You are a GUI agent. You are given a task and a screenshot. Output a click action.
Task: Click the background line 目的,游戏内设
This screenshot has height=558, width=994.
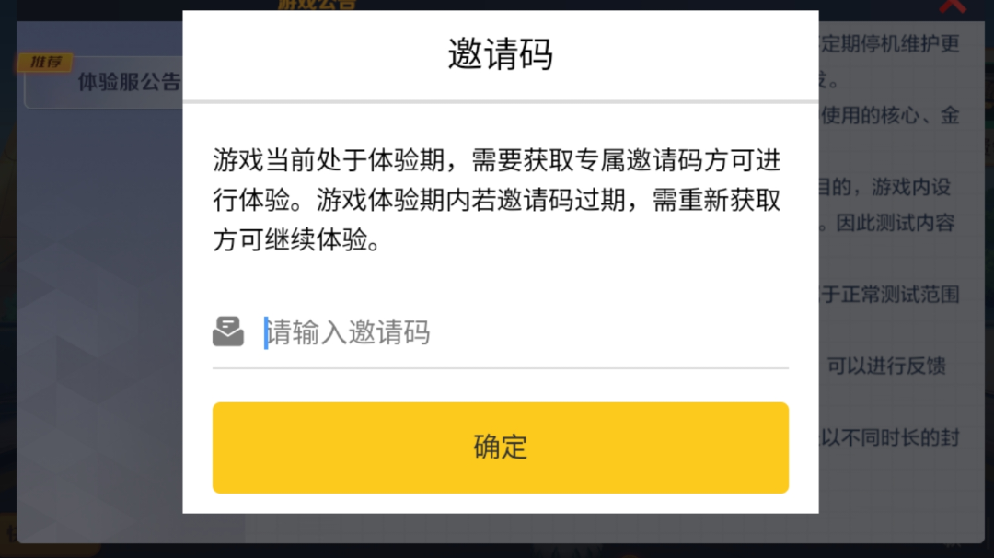(885, 187)
